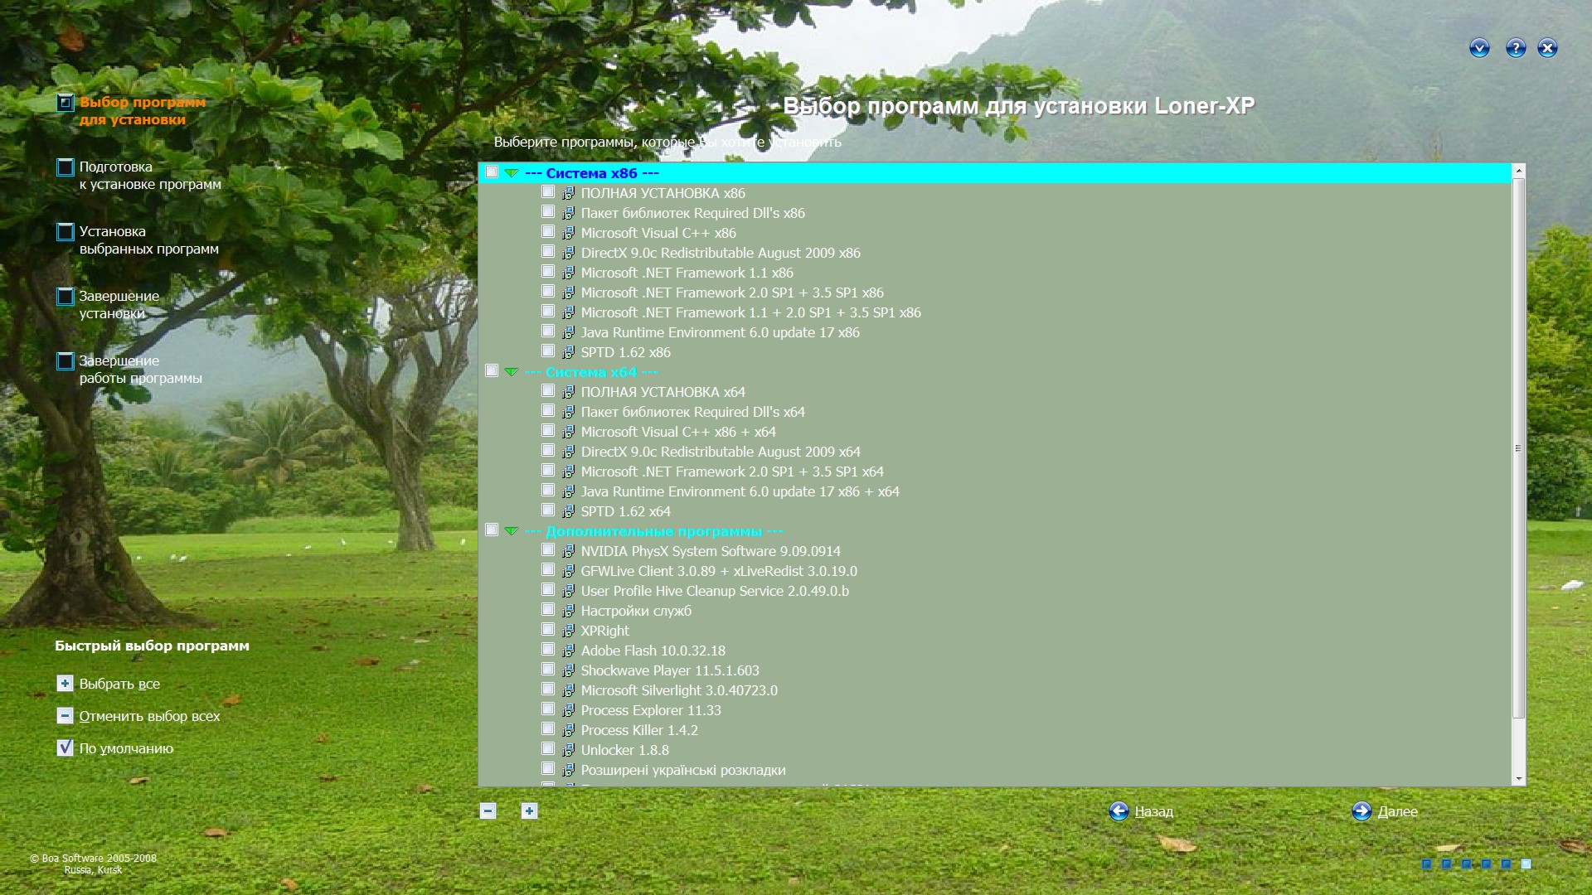Click the installer icon next to Adobe Flash 10.0.32.18
The image size is (1592, 895).
pos(568,651)
